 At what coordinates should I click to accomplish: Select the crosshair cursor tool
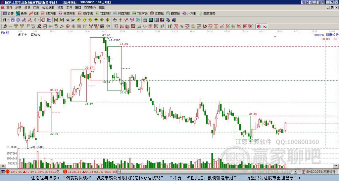click(x=121, y=20)
